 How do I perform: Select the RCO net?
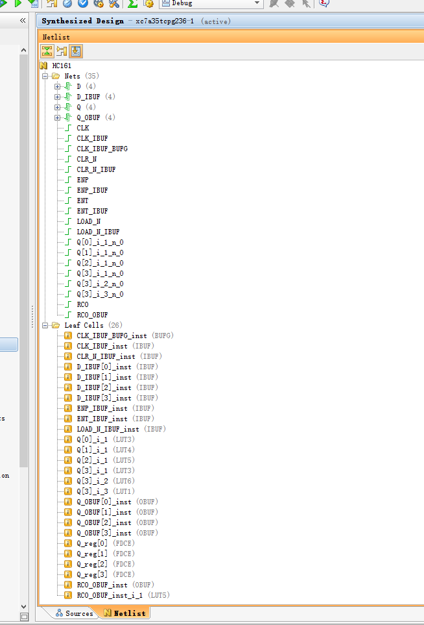82,304
